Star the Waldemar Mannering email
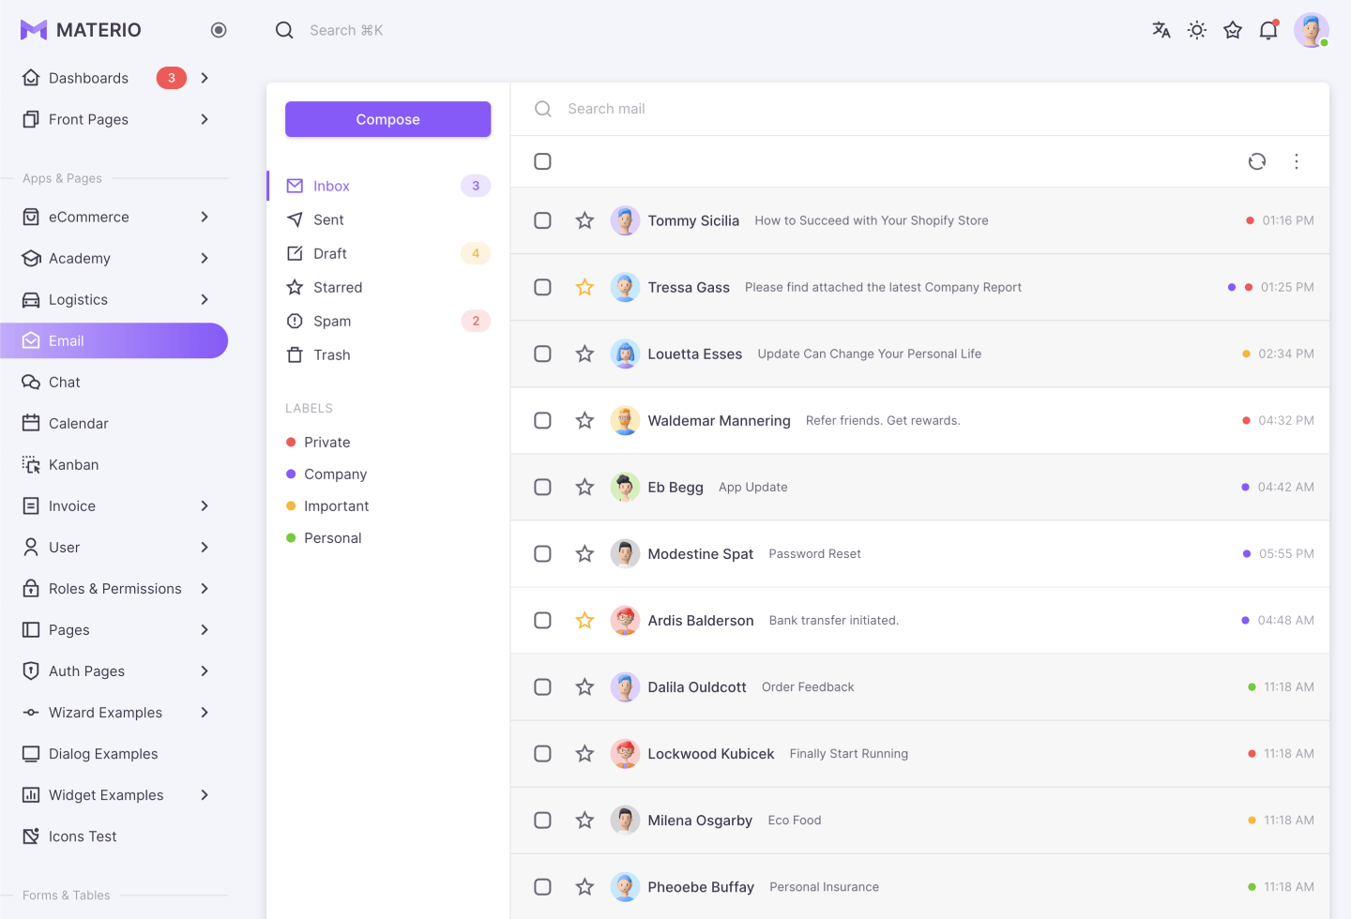 pos(584,420)
